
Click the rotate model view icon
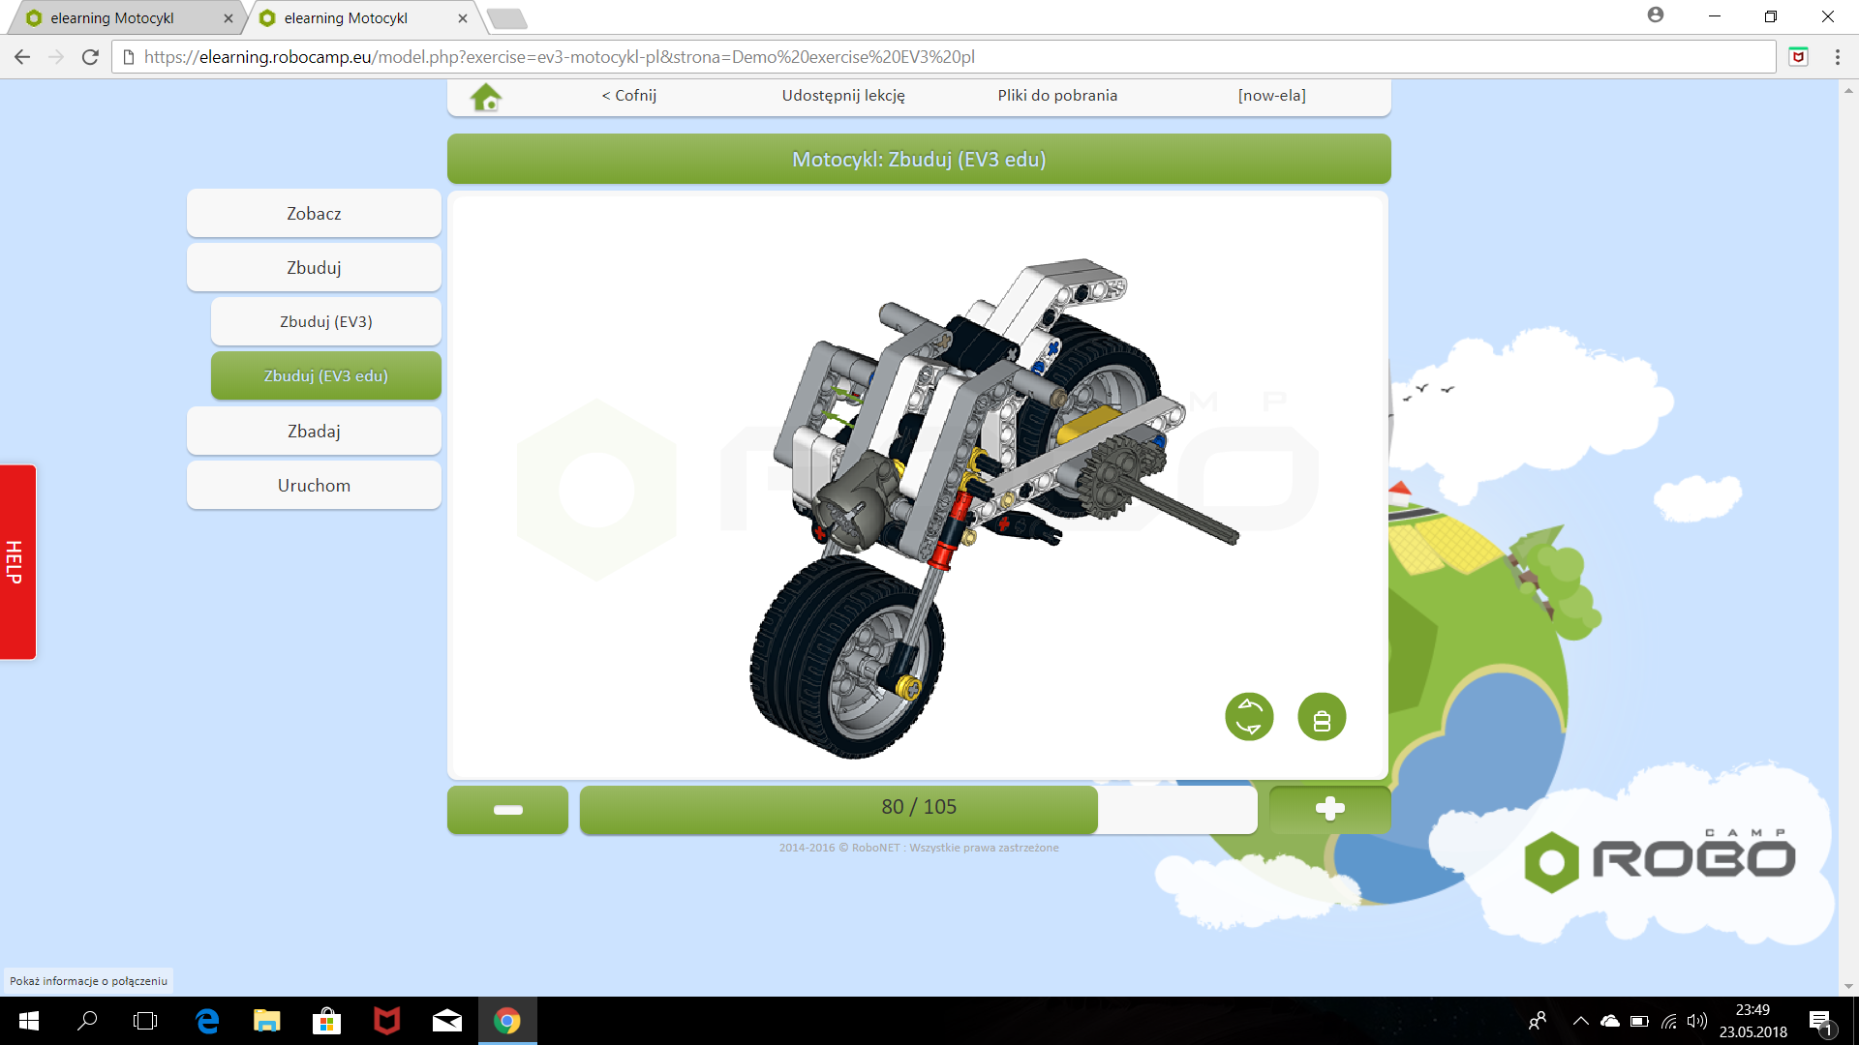1249,717
